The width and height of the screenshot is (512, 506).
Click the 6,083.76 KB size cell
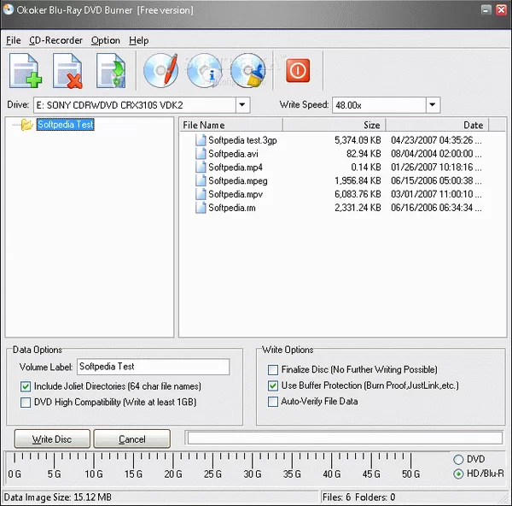358,194
